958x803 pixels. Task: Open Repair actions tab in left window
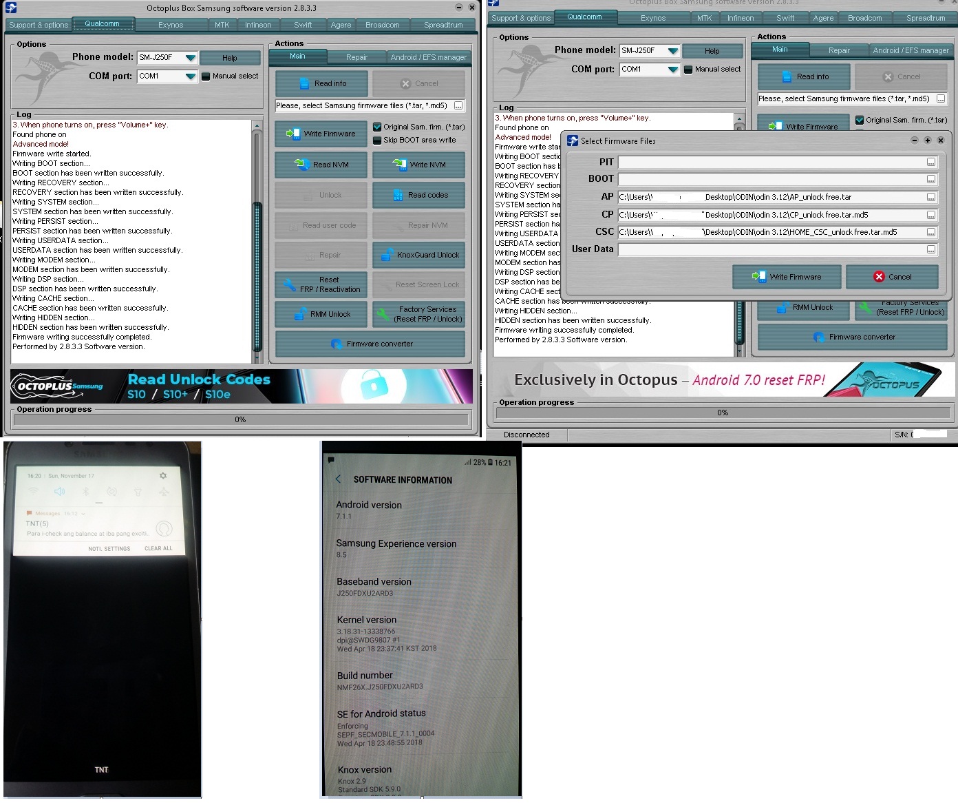[x=356, y=57]
